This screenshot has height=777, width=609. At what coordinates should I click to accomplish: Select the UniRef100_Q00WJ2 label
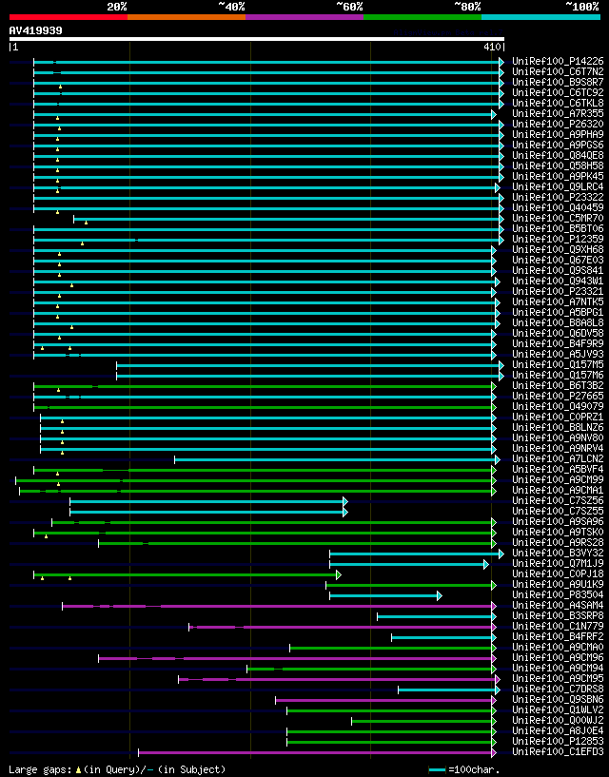pyautogui.click(x=558, y=720)
